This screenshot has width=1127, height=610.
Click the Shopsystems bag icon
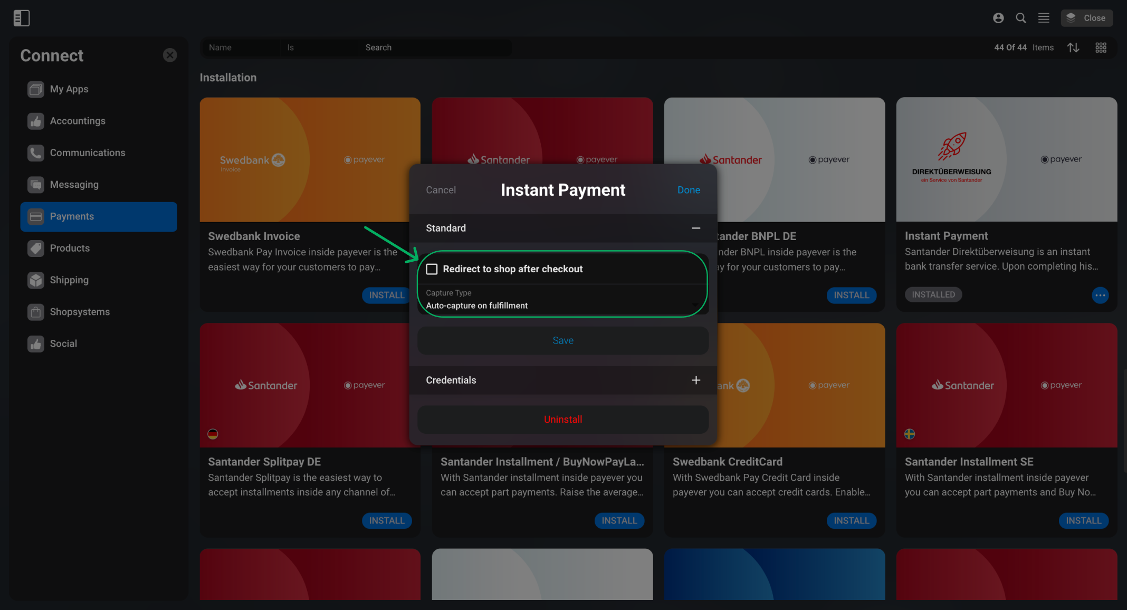pos(36,312)
